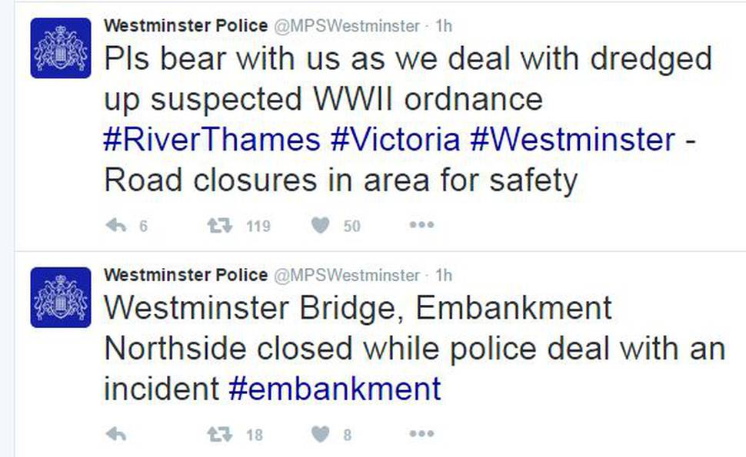Open the #Westminster hashtag link

coord(573,140)
